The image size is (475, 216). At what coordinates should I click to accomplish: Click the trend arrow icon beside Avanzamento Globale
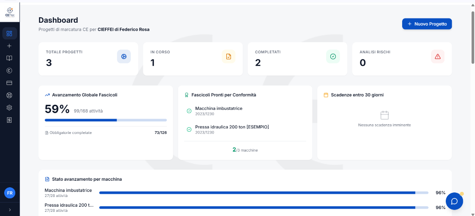(47, 95)
